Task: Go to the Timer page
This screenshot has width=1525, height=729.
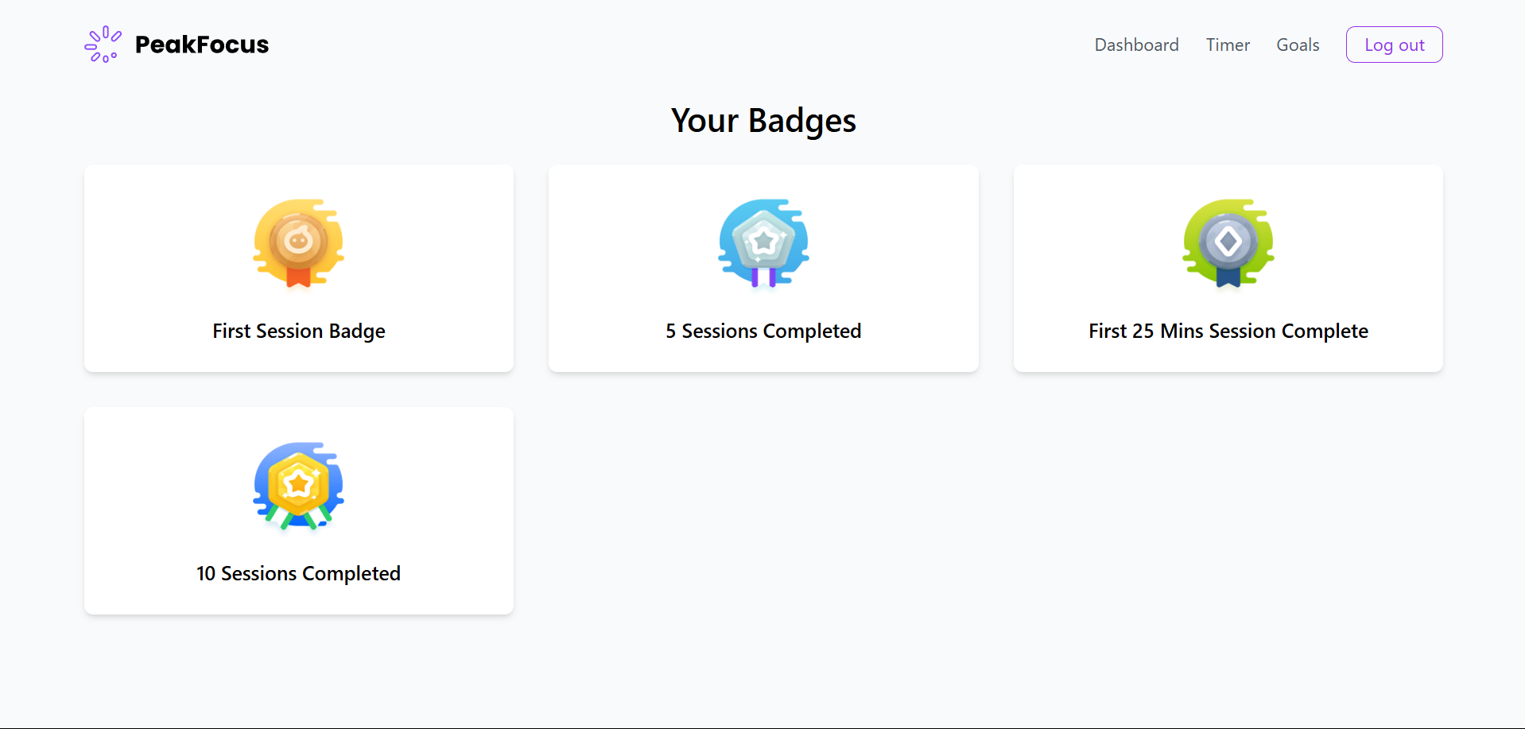Action: pyautogui.click(x=1228, y=45)
